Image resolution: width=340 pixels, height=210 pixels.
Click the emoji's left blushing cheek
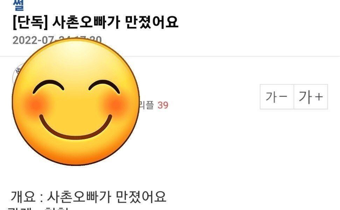click(x=36, y=105)
